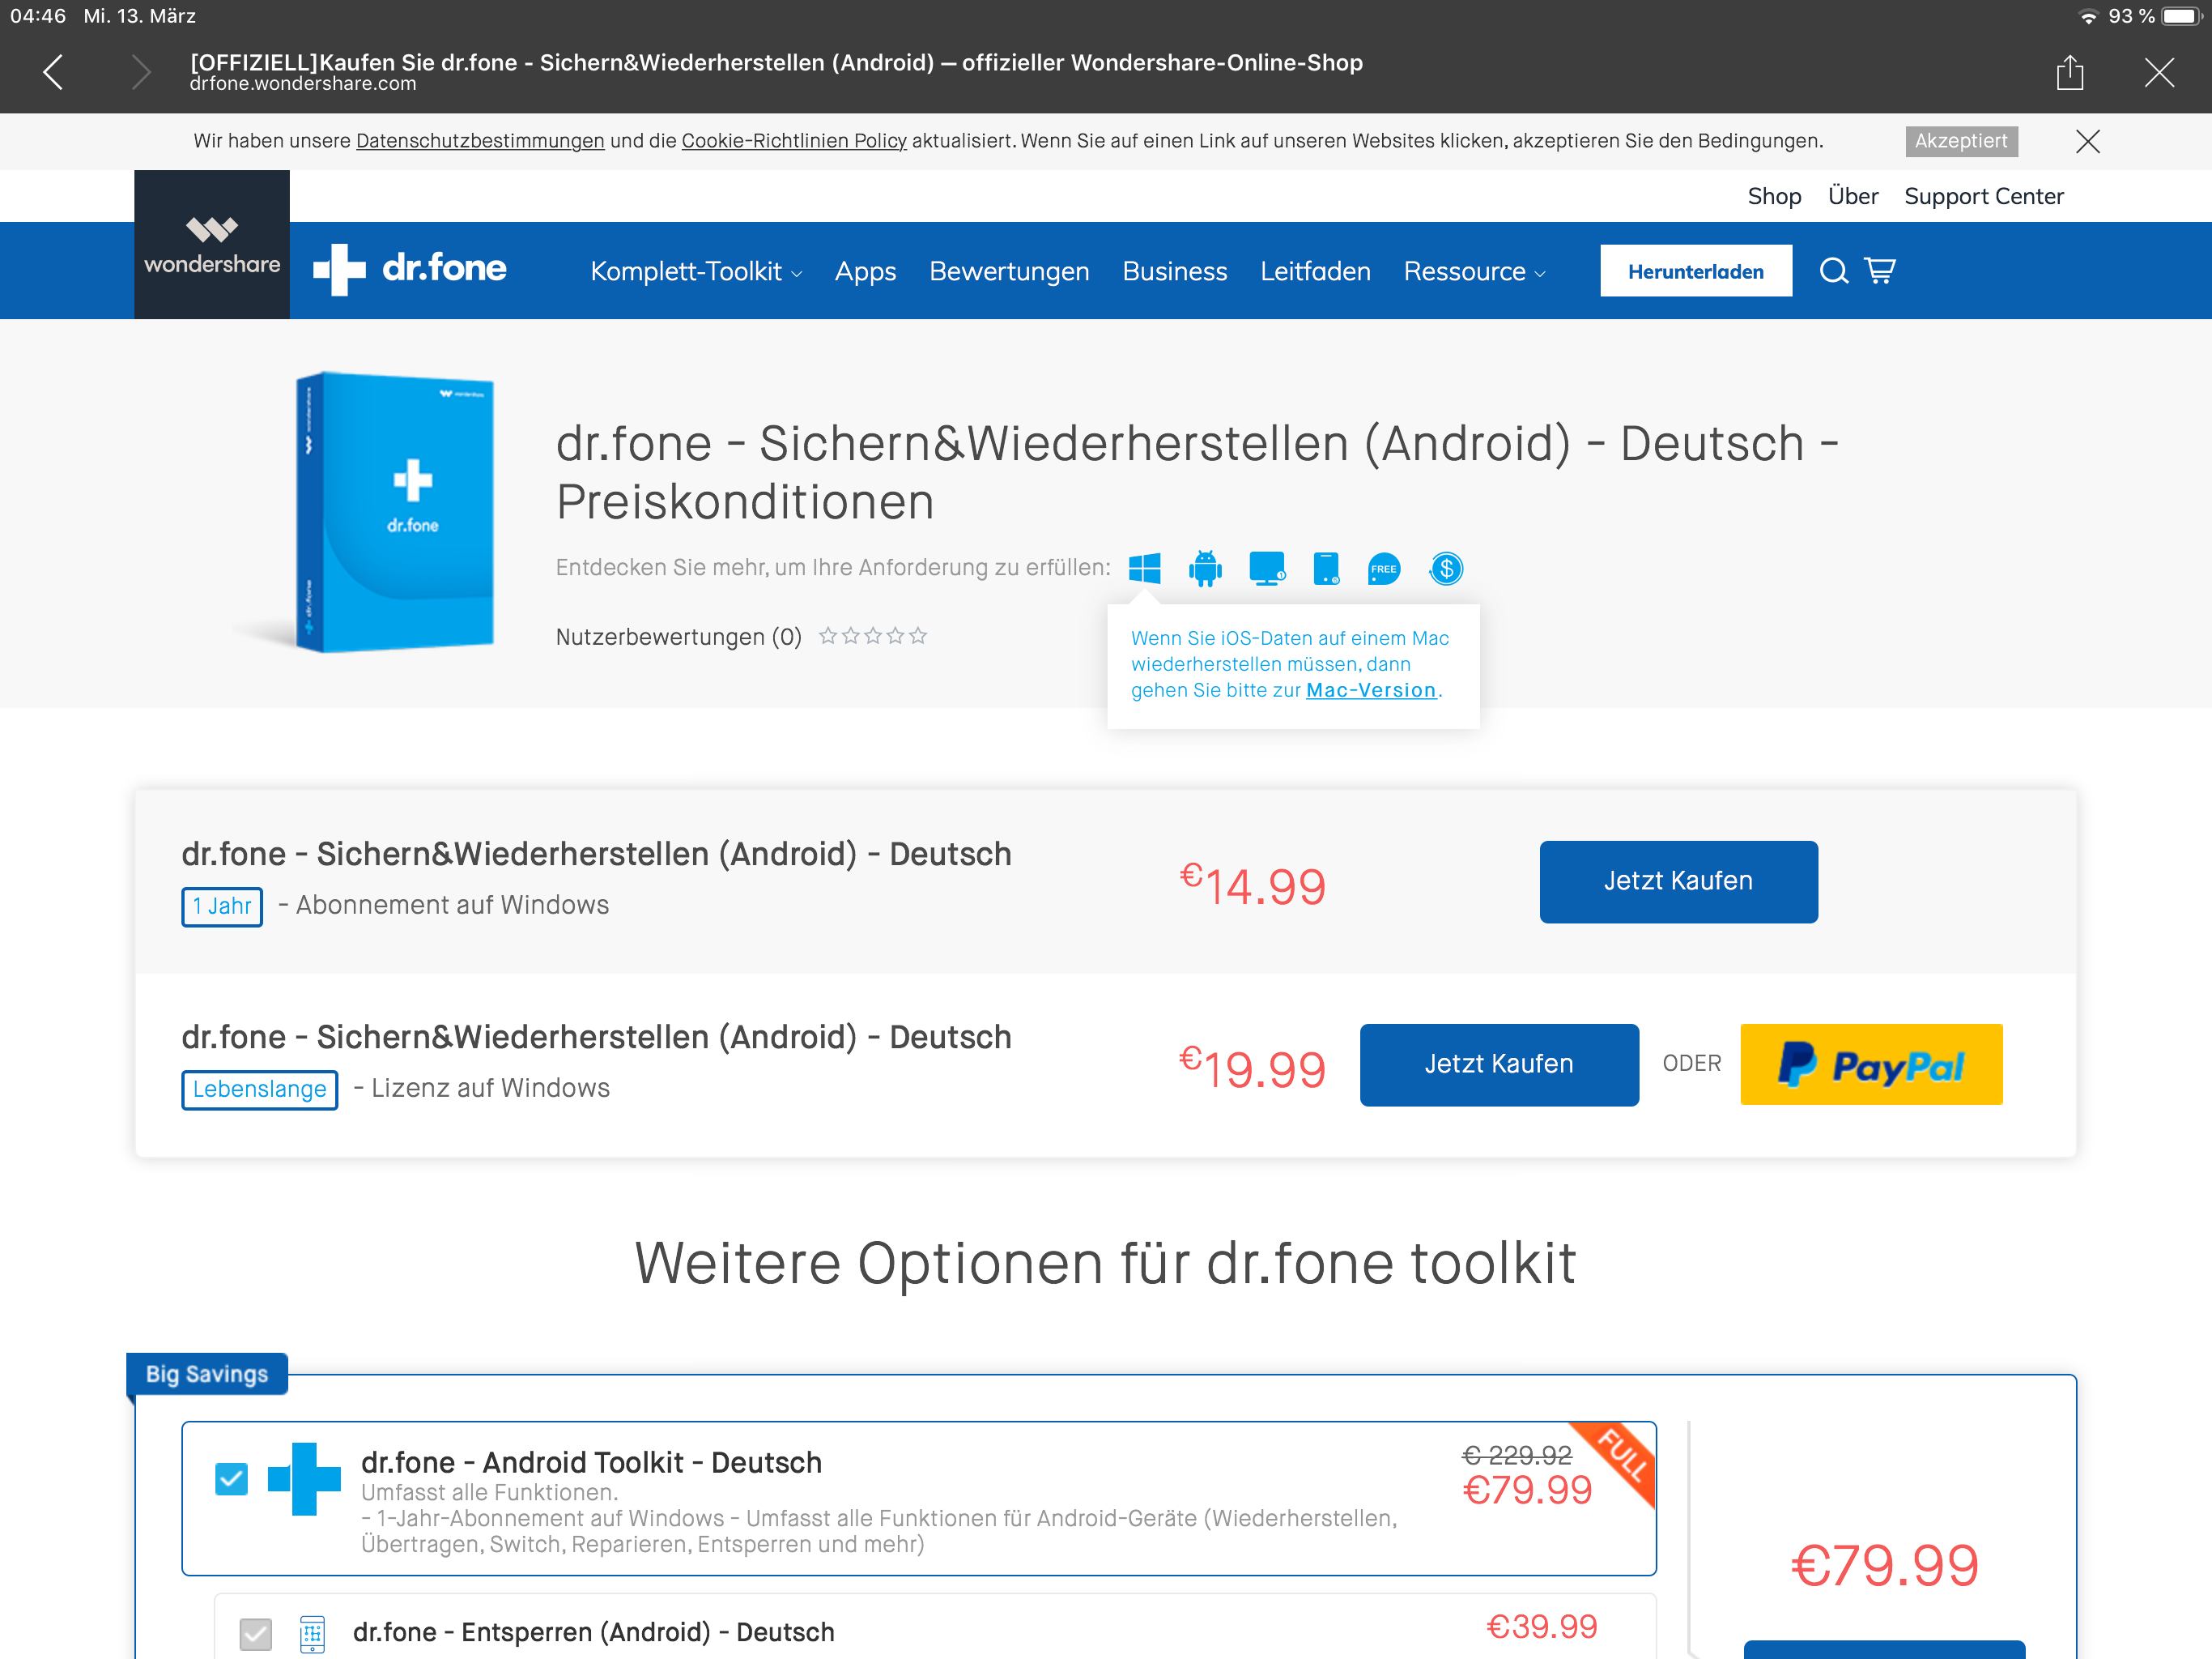This screenshot has height=1659, width=2212.
Task: Click the dollar sign circle icon
Action: 1446,569
